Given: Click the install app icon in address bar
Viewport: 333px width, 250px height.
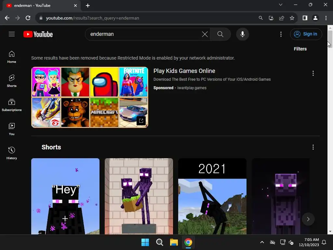Looking at the screenshot, I should coord(271,18).
